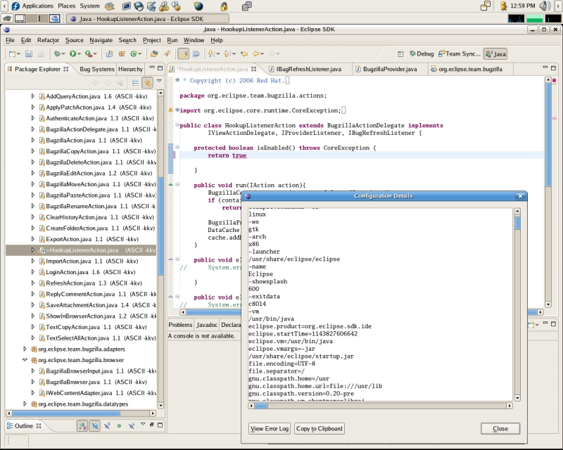Click the Next Annotation toolbar icon

point(212,54)
